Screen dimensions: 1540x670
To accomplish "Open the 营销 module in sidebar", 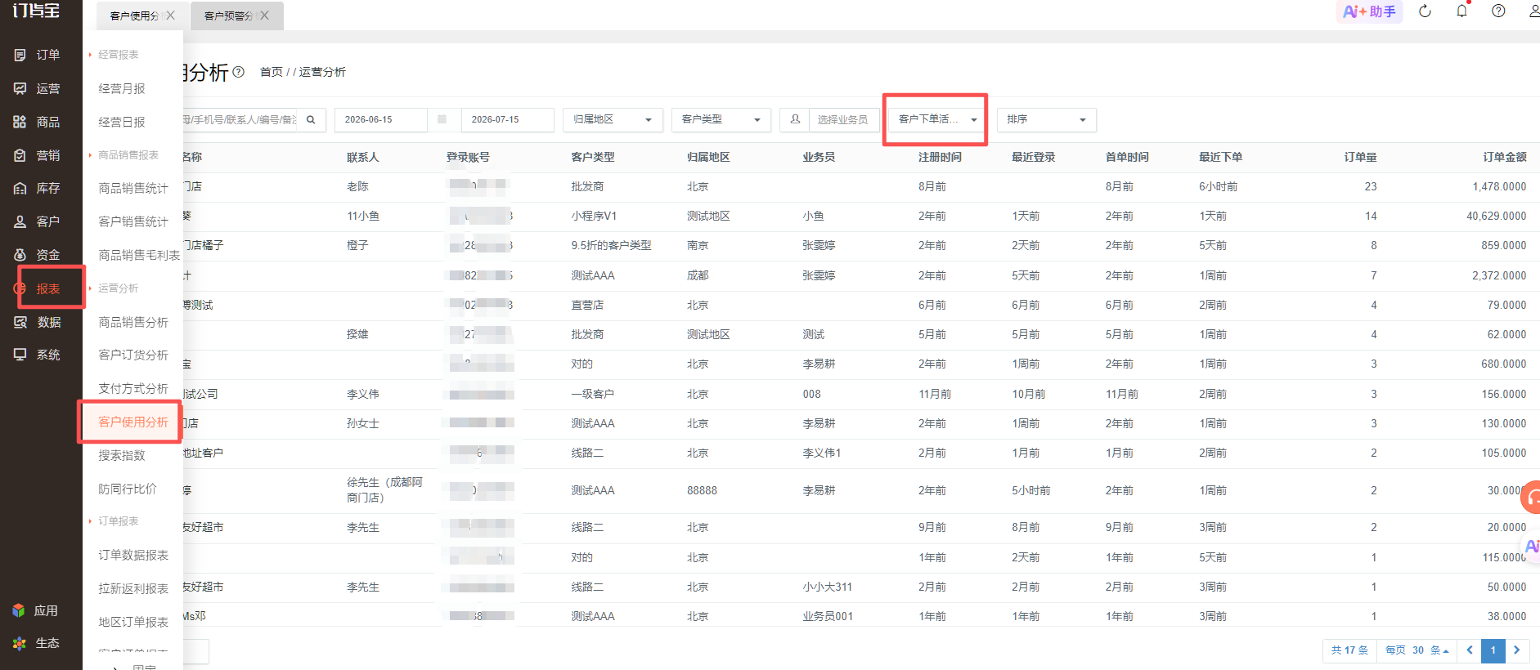I will pos(38,155).
